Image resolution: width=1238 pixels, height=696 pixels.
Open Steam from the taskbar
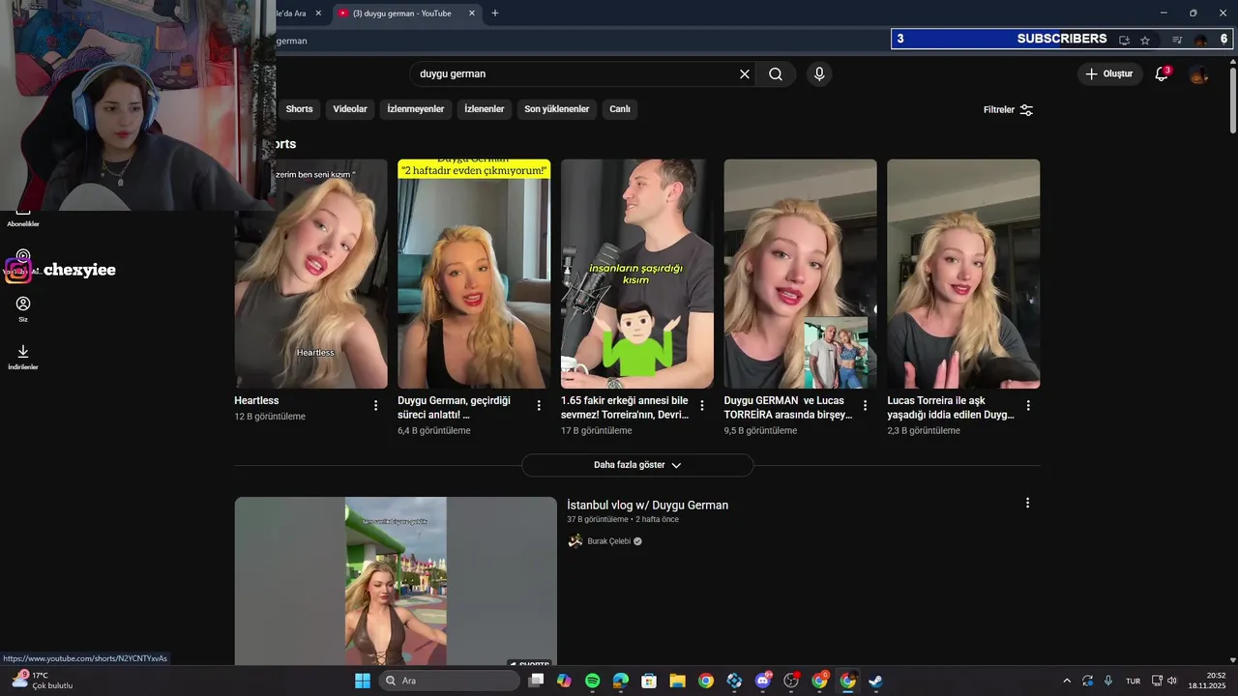point(875,681)
